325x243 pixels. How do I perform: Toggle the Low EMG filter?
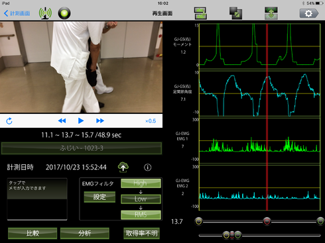click(141, 199)
